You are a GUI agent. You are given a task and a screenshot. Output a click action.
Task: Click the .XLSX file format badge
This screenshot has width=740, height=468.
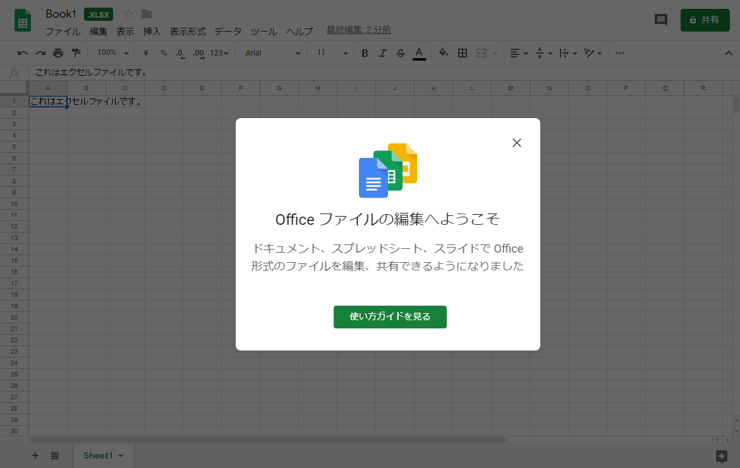click(99, 14)
